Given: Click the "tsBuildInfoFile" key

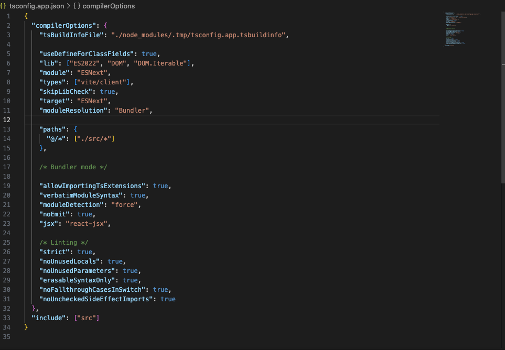Looking at the screenshot, I should (71, 35).
